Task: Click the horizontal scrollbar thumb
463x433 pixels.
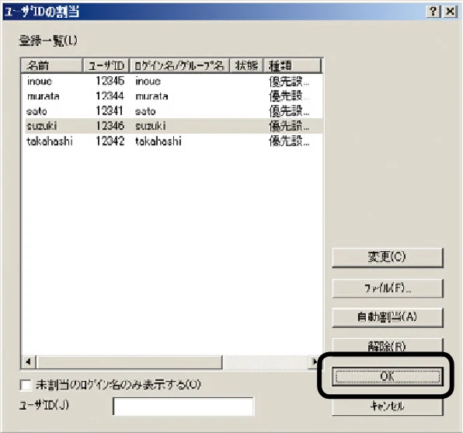Action: [129, 362]
